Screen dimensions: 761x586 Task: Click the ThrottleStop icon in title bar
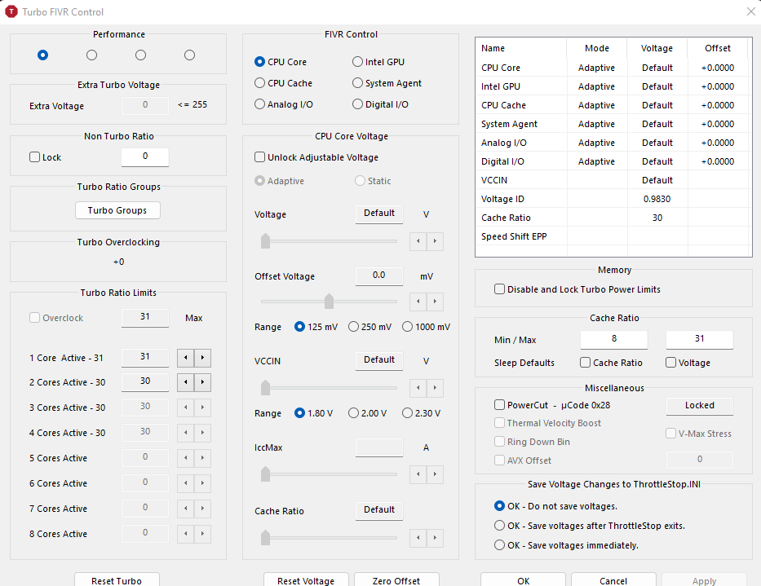pyautogui.click(x=11, y=12)
